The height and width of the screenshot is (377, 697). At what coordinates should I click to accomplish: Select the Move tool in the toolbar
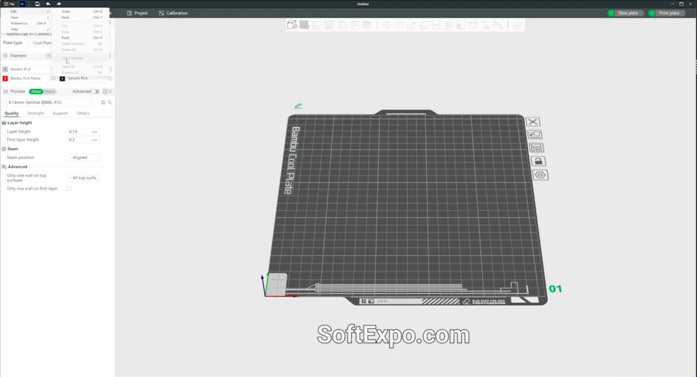(387, 25)
